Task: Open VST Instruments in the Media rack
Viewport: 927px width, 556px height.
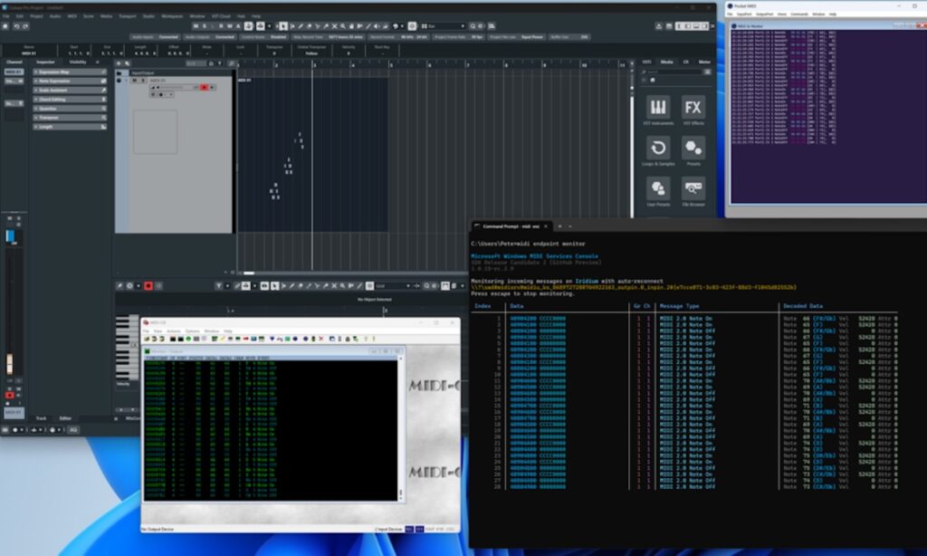Action: click(656, 107)
